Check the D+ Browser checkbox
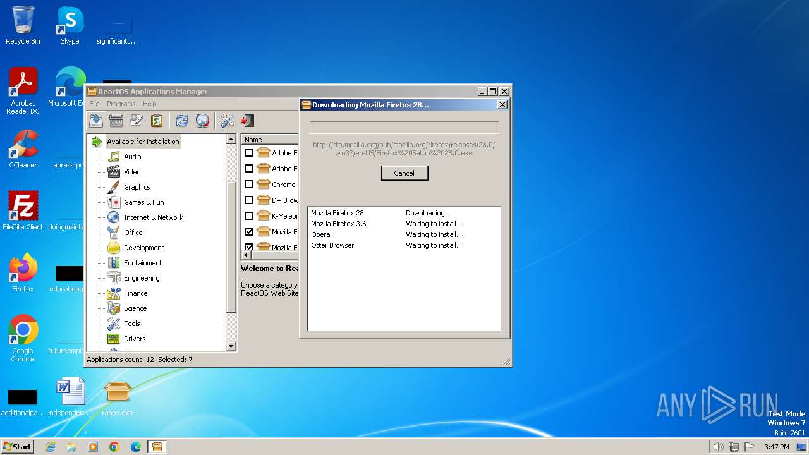Screen dimensions: 809x455 (x=249, y=200)
